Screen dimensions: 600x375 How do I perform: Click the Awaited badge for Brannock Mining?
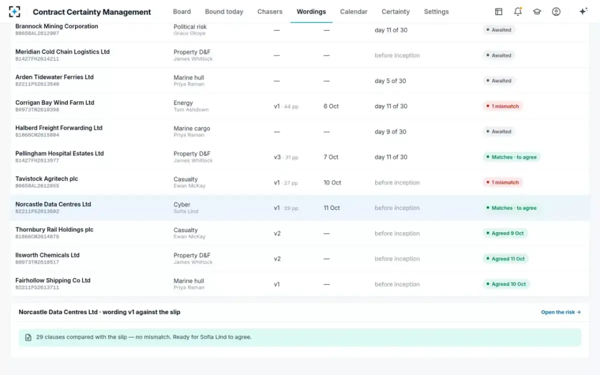pyautogui.click(x=499, y=30)
